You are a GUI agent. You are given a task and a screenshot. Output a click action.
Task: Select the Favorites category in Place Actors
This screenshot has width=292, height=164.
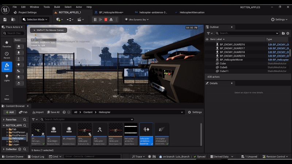[7, 44]
